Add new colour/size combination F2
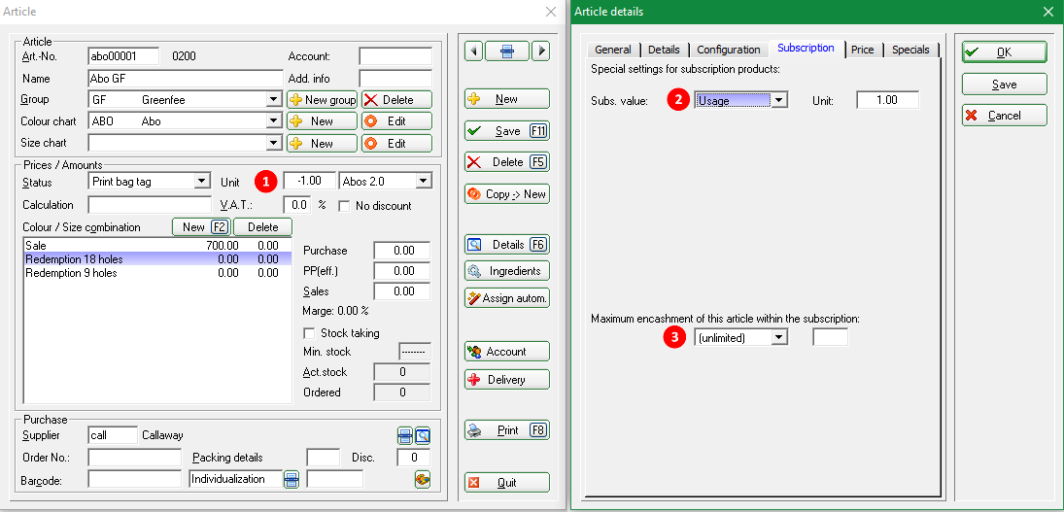 pyautogui.click(x=201, y=227)
